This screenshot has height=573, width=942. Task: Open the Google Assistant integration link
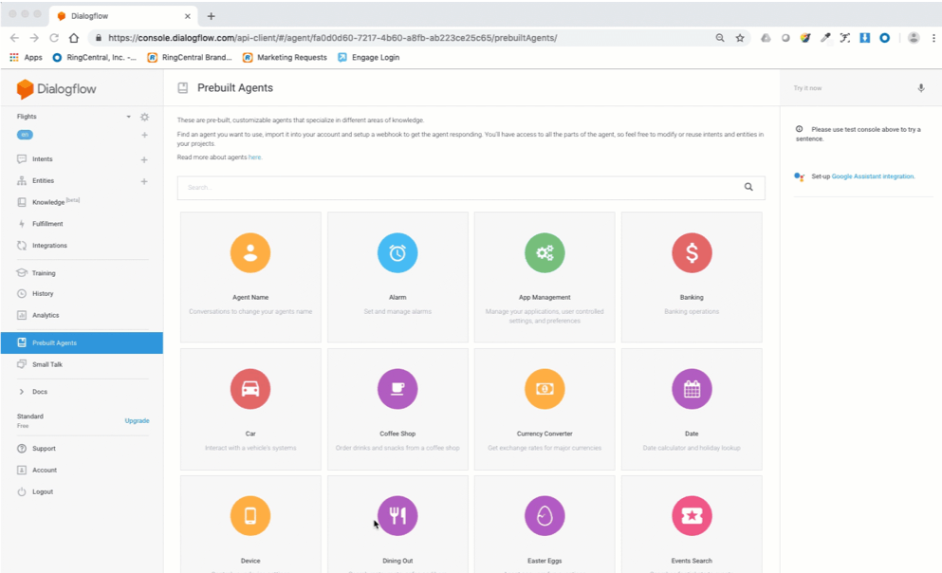[x=873, y=176]
